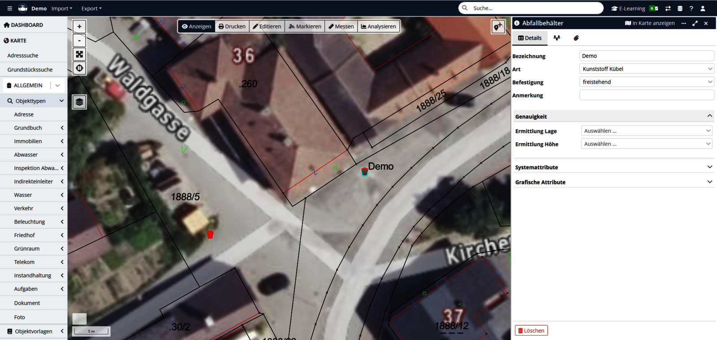
Task: Click into the Anmerkung text field
Action: 646,95
